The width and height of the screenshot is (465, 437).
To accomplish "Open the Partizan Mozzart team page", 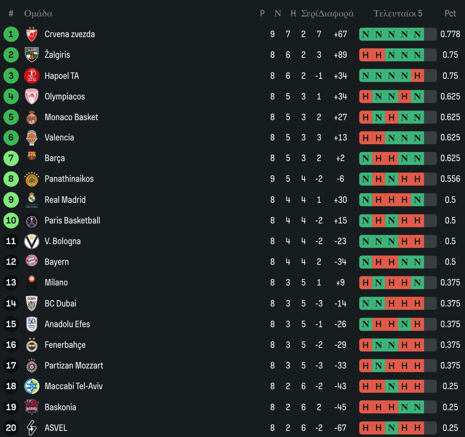I will click(74, 365).
